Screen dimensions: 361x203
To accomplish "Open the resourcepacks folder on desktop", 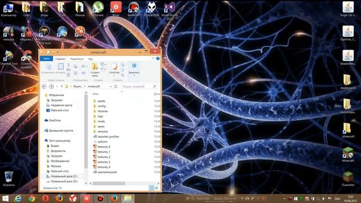I will pyautogui.click(x=347, y=106).
